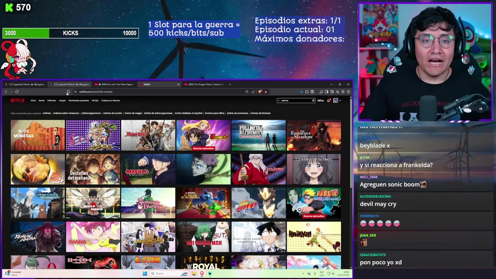Open Películas in Netflix navigation
The width and height of the screenshot is (496, 279).
pos(52,100)
